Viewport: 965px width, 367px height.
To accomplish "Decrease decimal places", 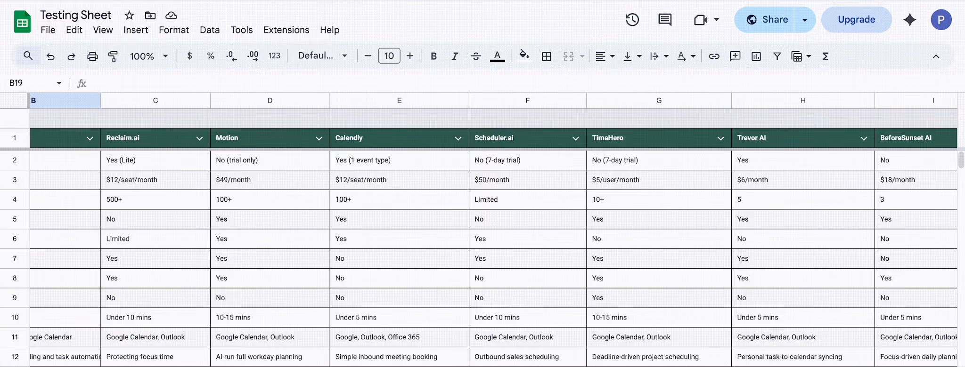I will [231, 56].
